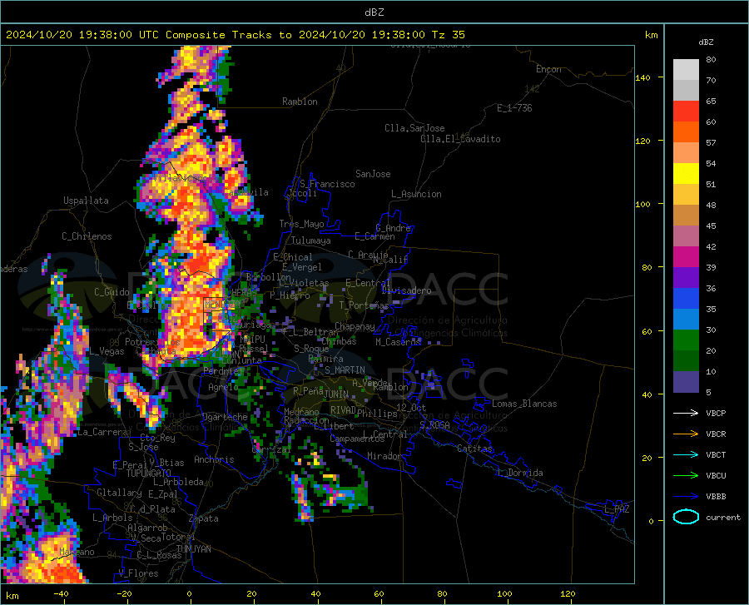Image resolution: width=749 pixels, height=605 pixels.
Task: Click the 'C_Chilenos' map label
Action: [87, 236]
